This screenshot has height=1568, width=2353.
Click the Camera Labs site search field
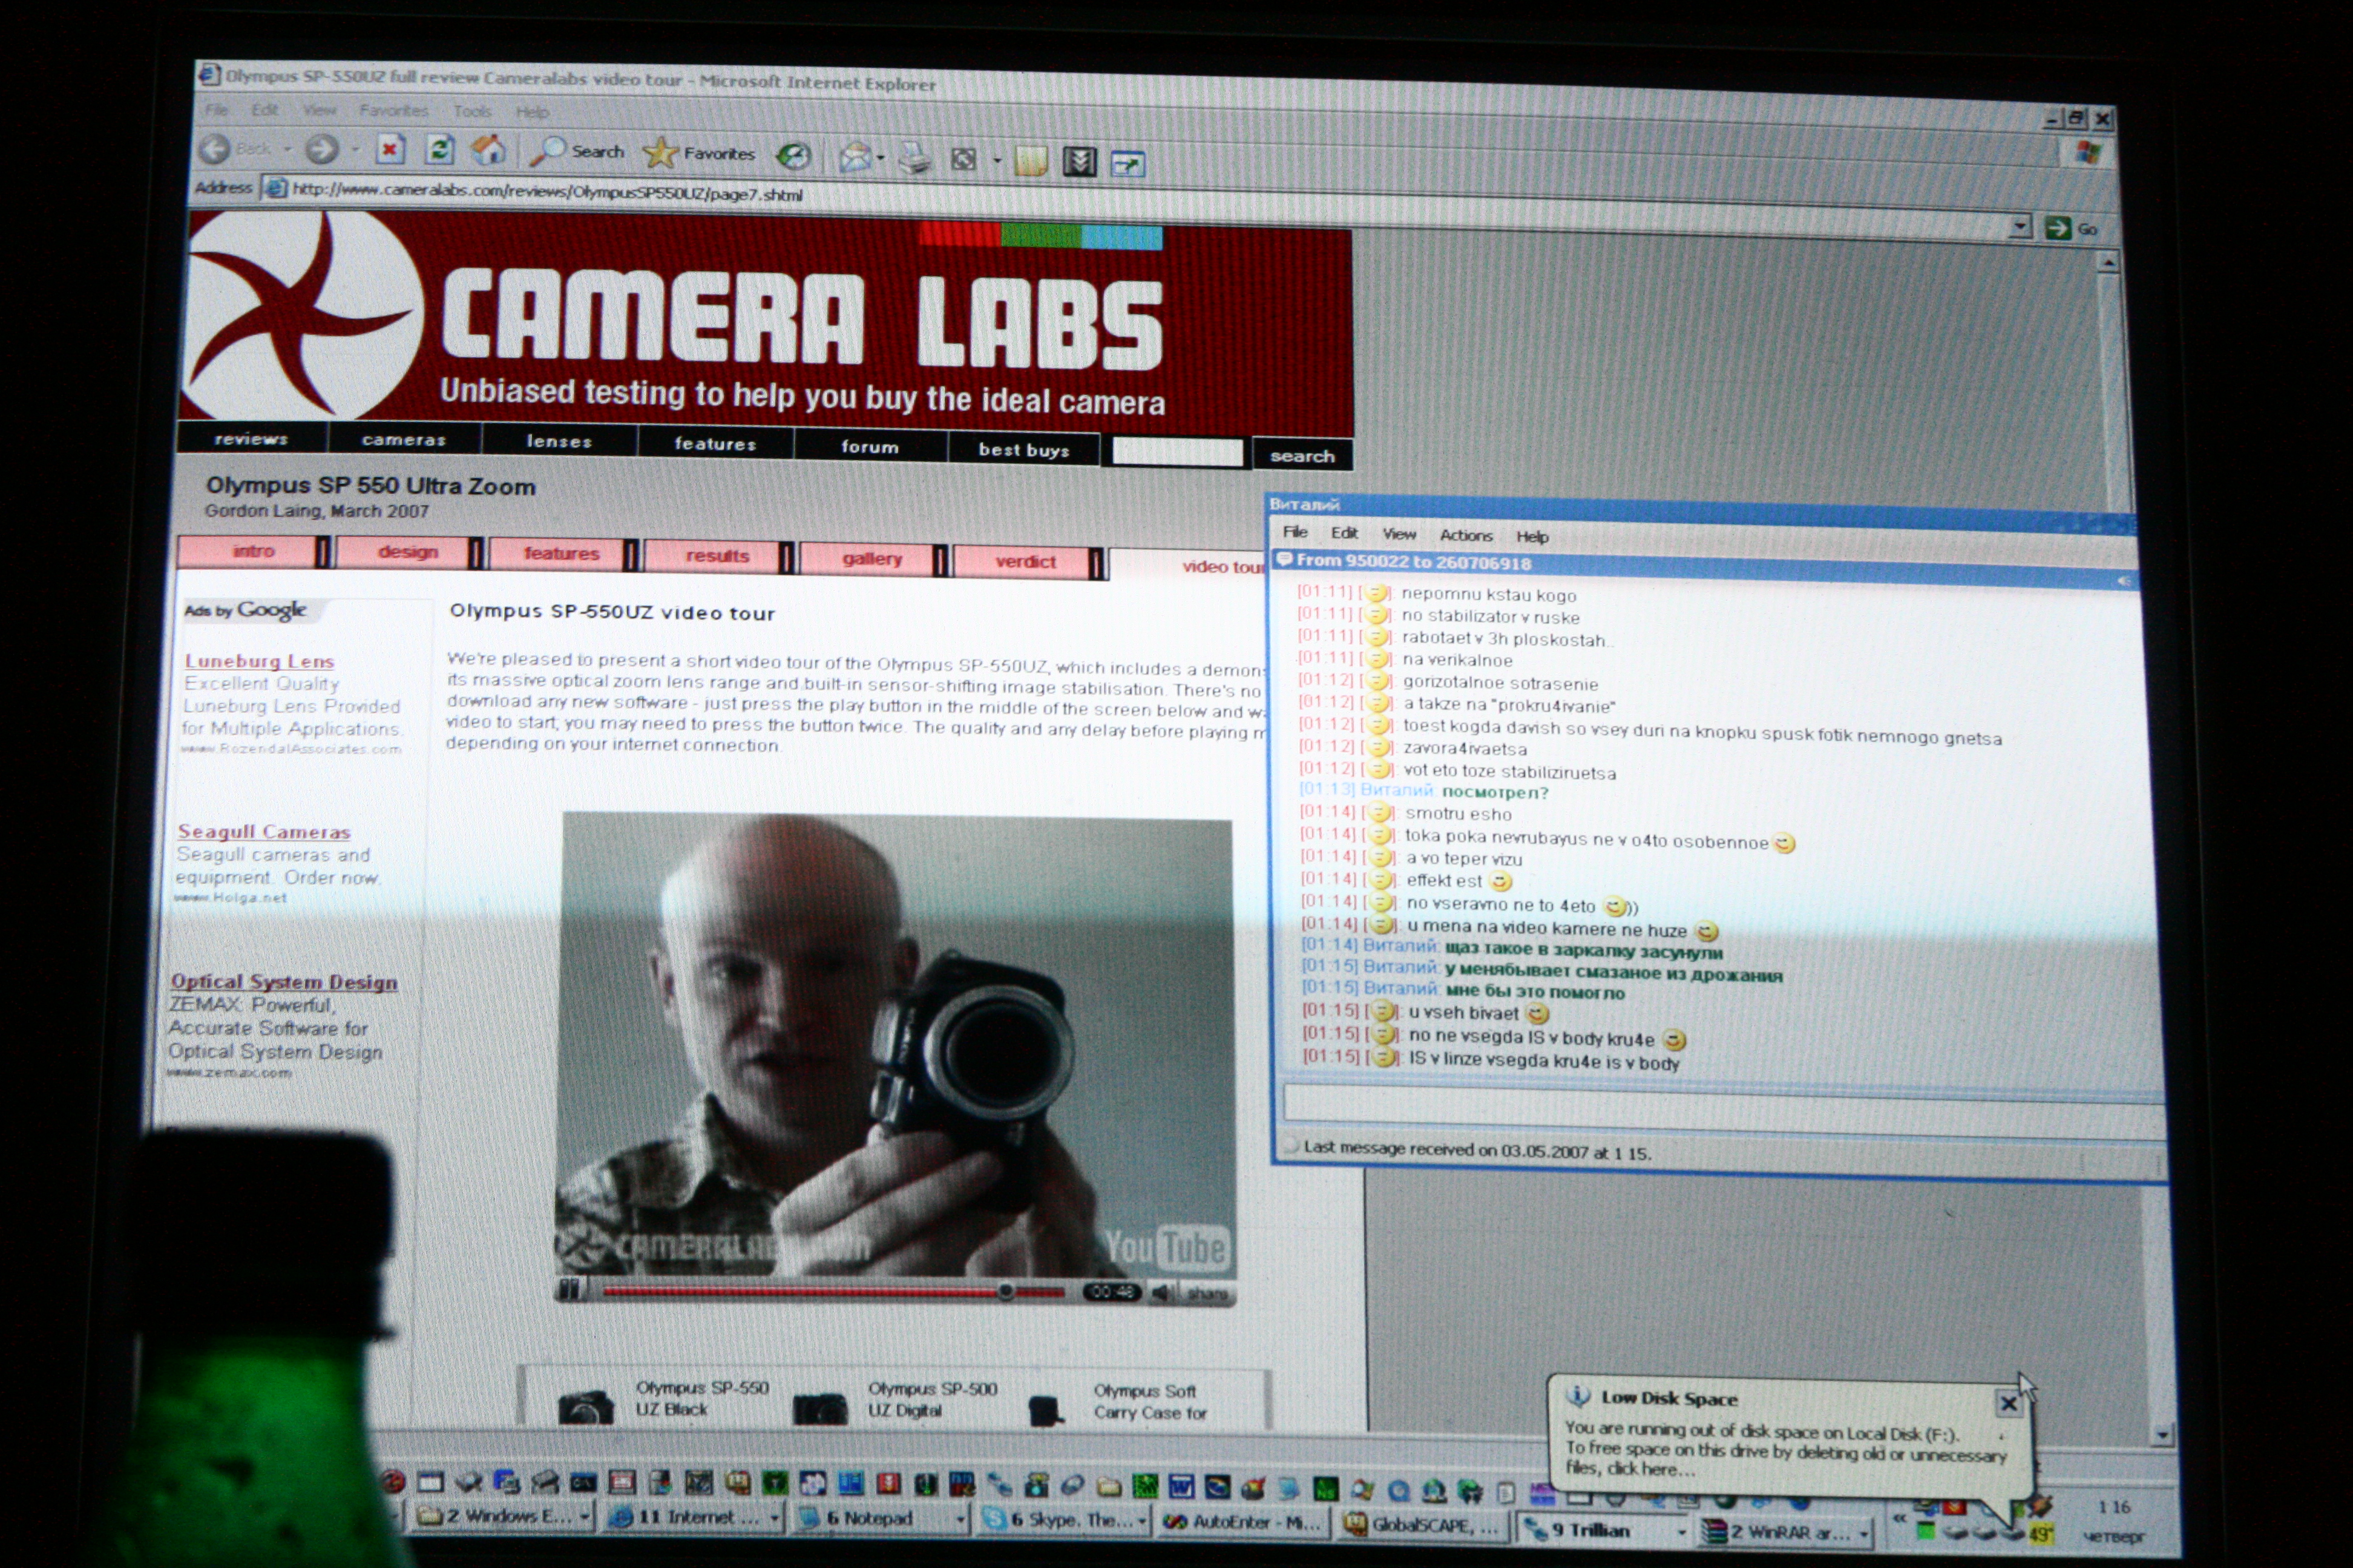(x=1178, y=452)
